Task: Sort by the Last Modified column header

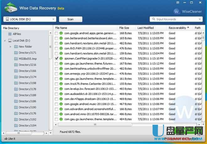Action: (145, 28)
